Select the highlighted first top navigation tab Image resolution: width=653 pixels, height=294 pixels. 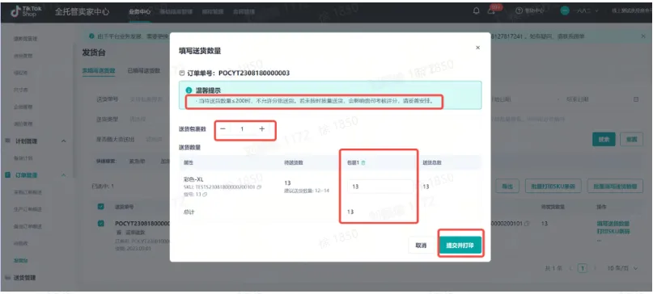pos(139,11)
